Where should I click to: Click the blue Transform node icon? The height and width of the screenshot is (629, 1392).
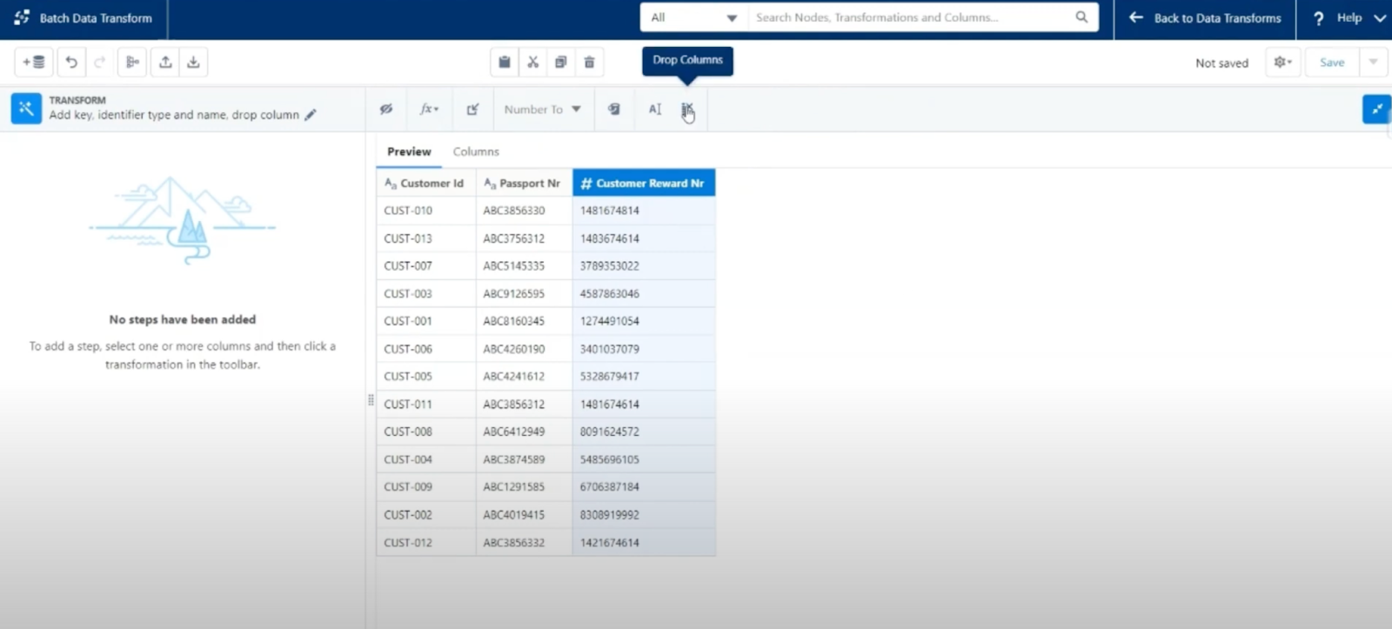[26, 109]
